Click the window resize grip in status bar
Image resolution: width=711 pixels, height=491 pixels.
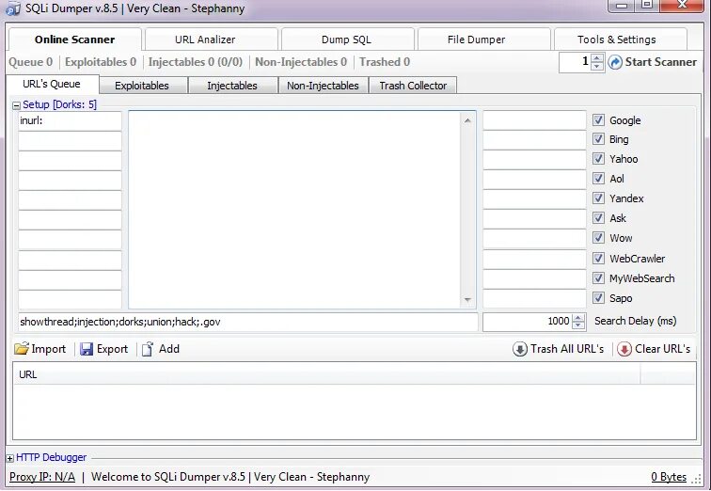(x=696, y=479)
